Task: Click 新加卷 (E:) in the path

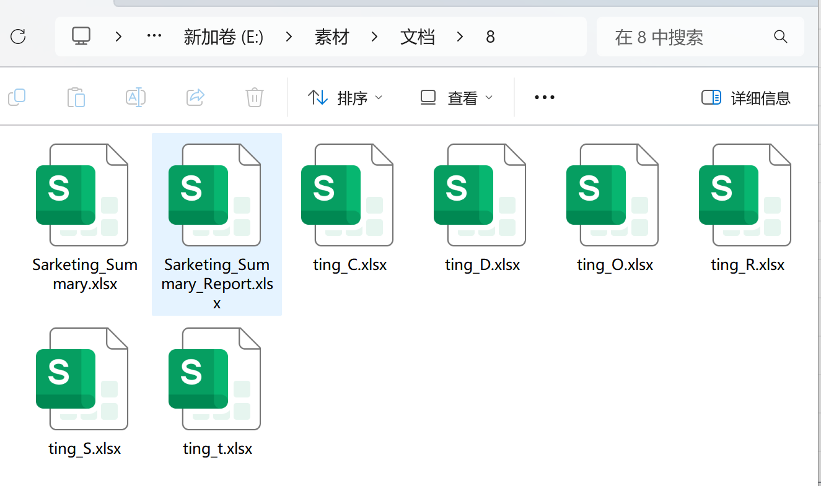Action: point(224,37)
